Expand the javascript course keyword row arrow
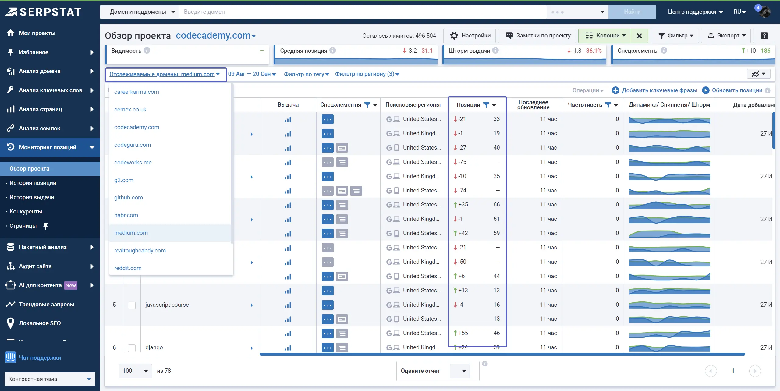Screen dimensions: 780x391 tap(252, 305)
